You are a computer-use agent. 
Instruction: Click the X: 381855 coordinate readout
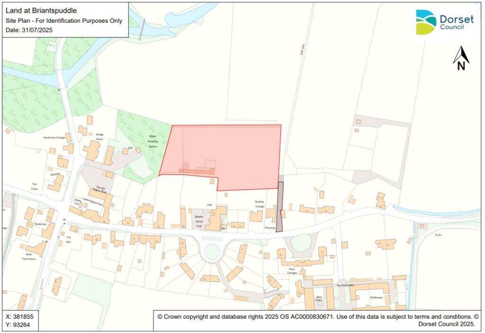19,316
